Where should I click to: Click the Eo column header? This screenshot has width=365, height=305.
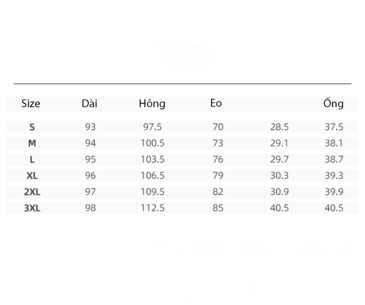[216, 103]
